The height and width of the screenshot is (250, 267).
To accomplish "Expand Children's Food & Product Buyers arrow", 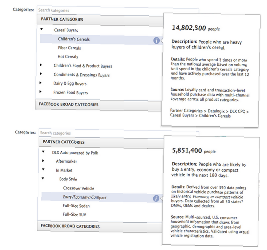I will pos(41,65).
